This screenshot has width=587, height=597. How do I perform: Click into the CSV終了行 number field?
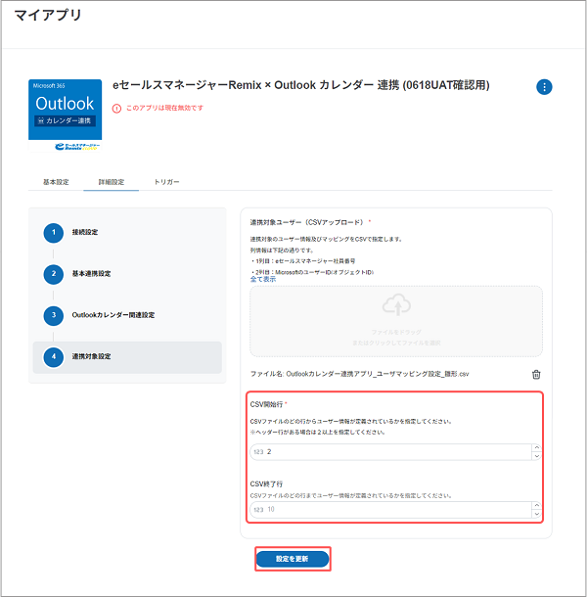[x=391, y=510]
